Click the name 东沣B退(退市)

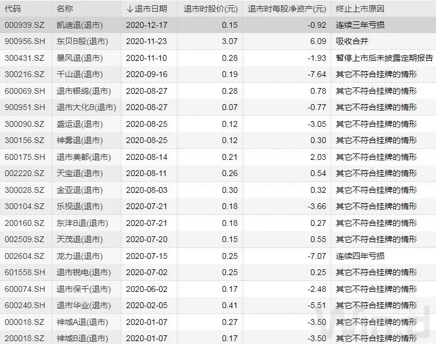82,223
